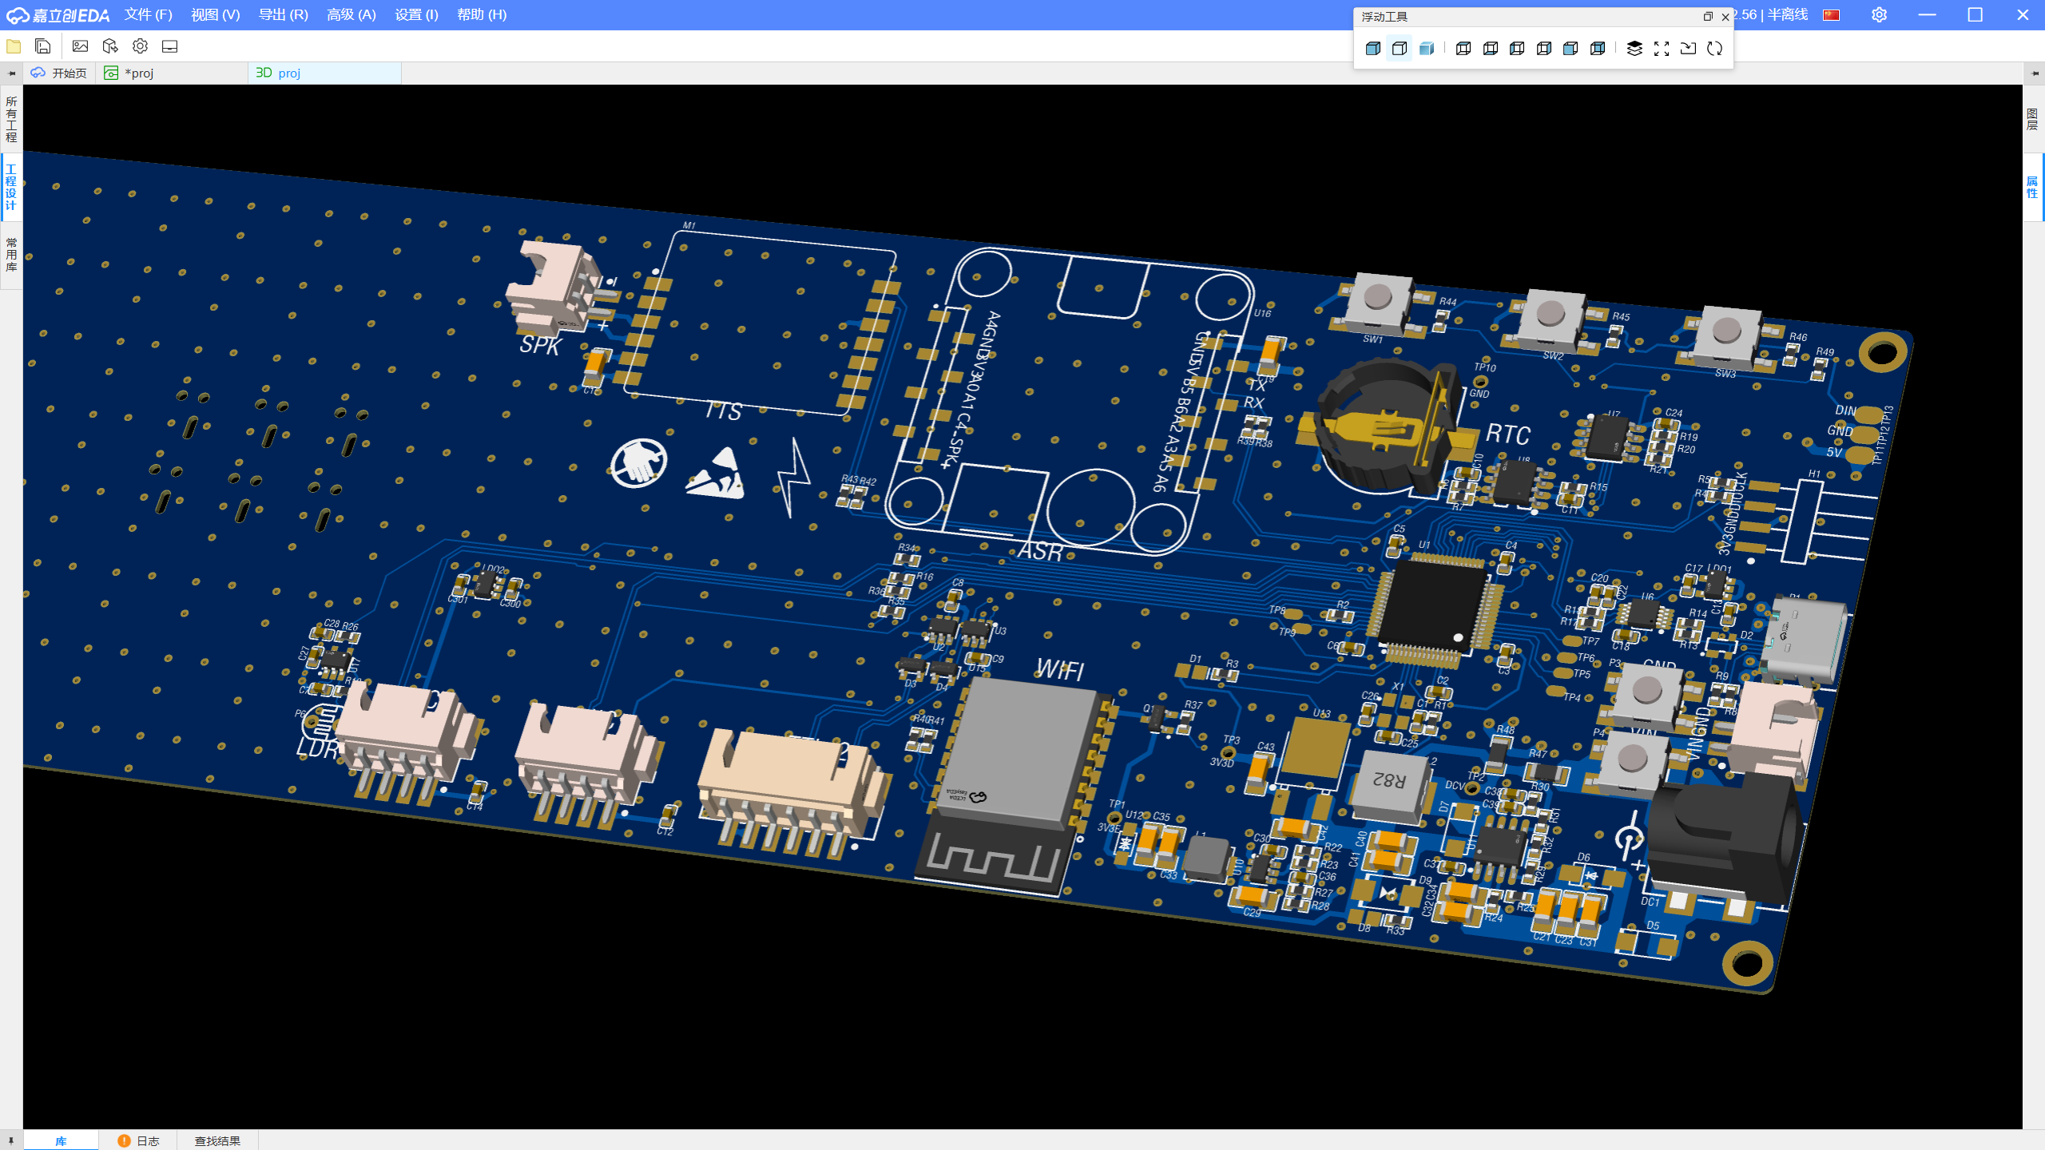
Task: Toggle the solid blue cube render mode
Action: click(x=1373, y=49)
